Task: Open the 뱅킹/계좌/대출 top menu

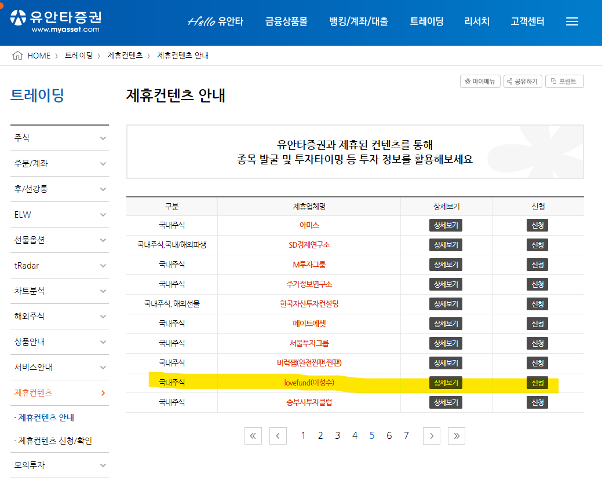Action: [x=359, y=21]
